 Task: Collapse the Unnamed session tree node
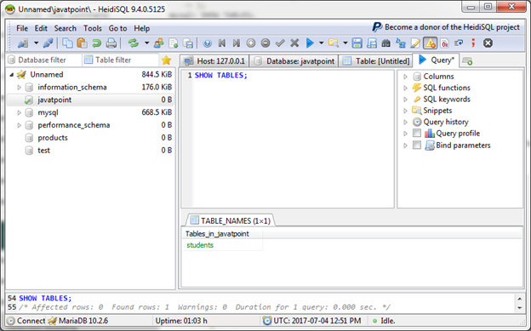coord(12,75)
